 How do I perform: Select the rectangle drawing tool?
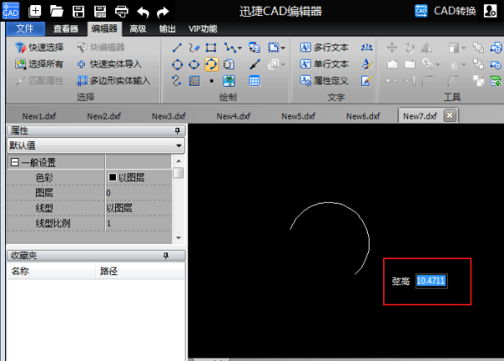[x=211, y=48]
